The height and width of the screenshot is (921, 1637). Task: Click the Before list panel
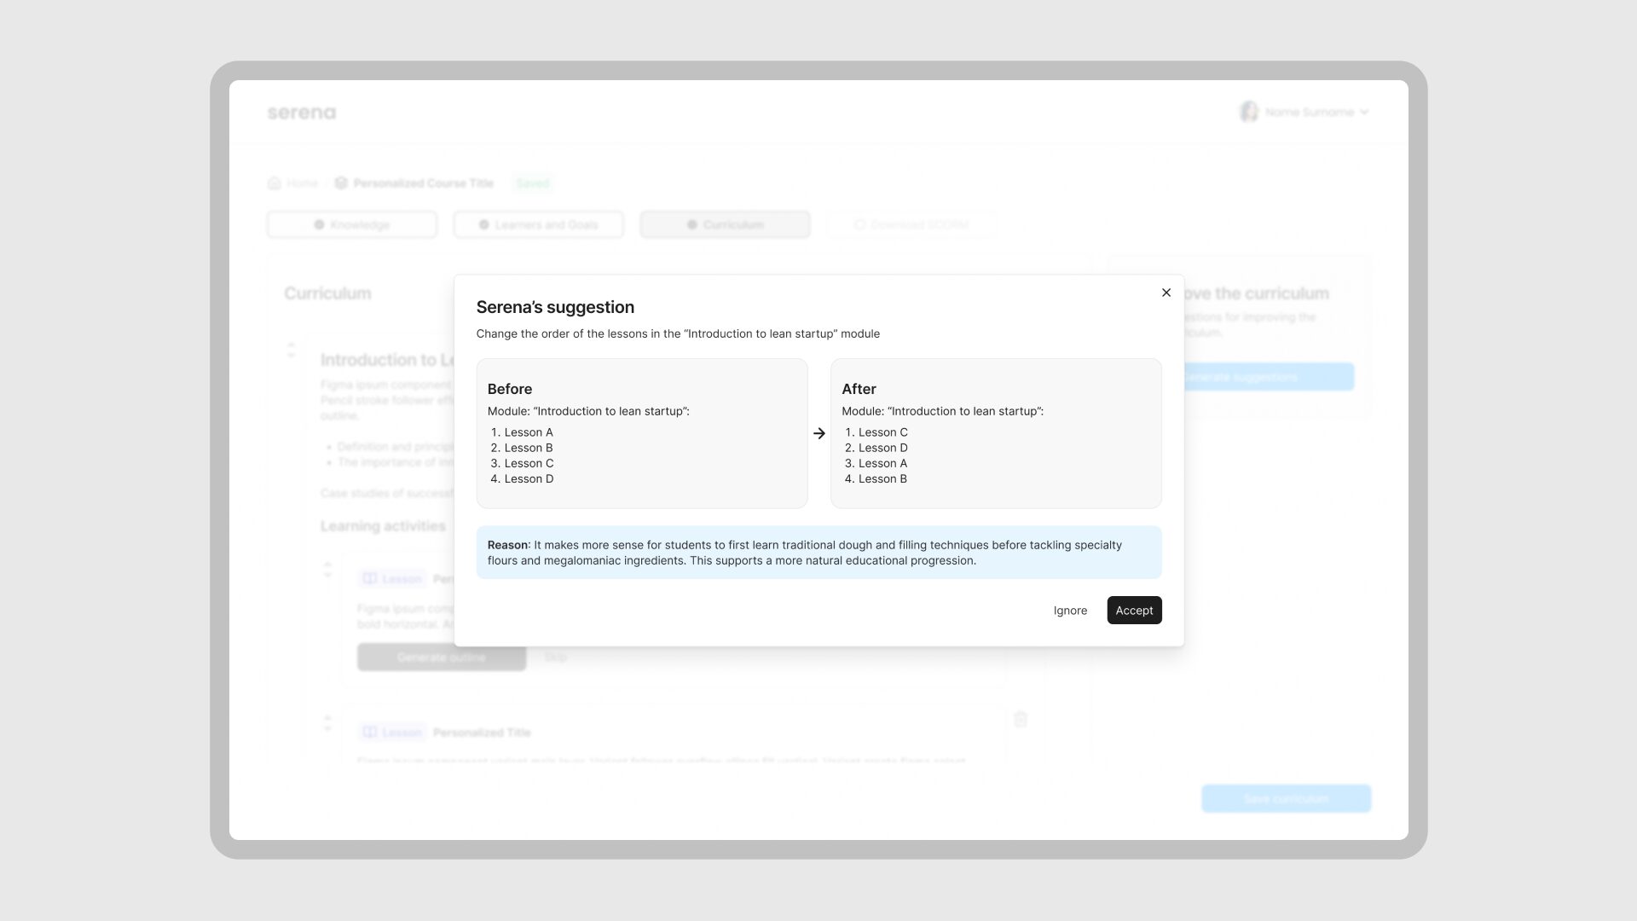pyautogui.click(x=641, y=433)
